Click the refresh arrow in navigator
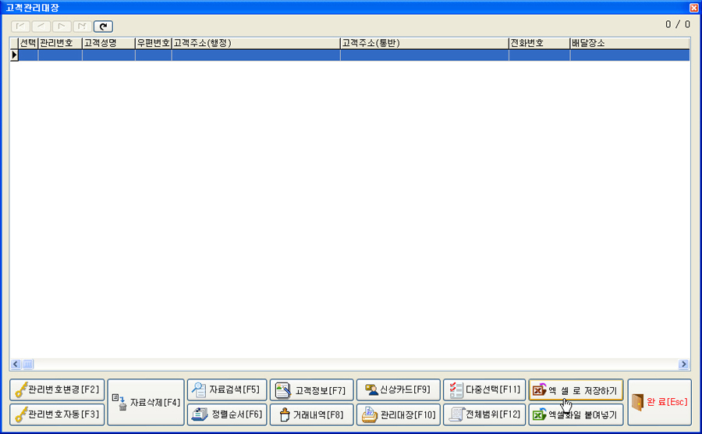Image resolution: width=702 pixels, height=434 pixels. (103, 26)
